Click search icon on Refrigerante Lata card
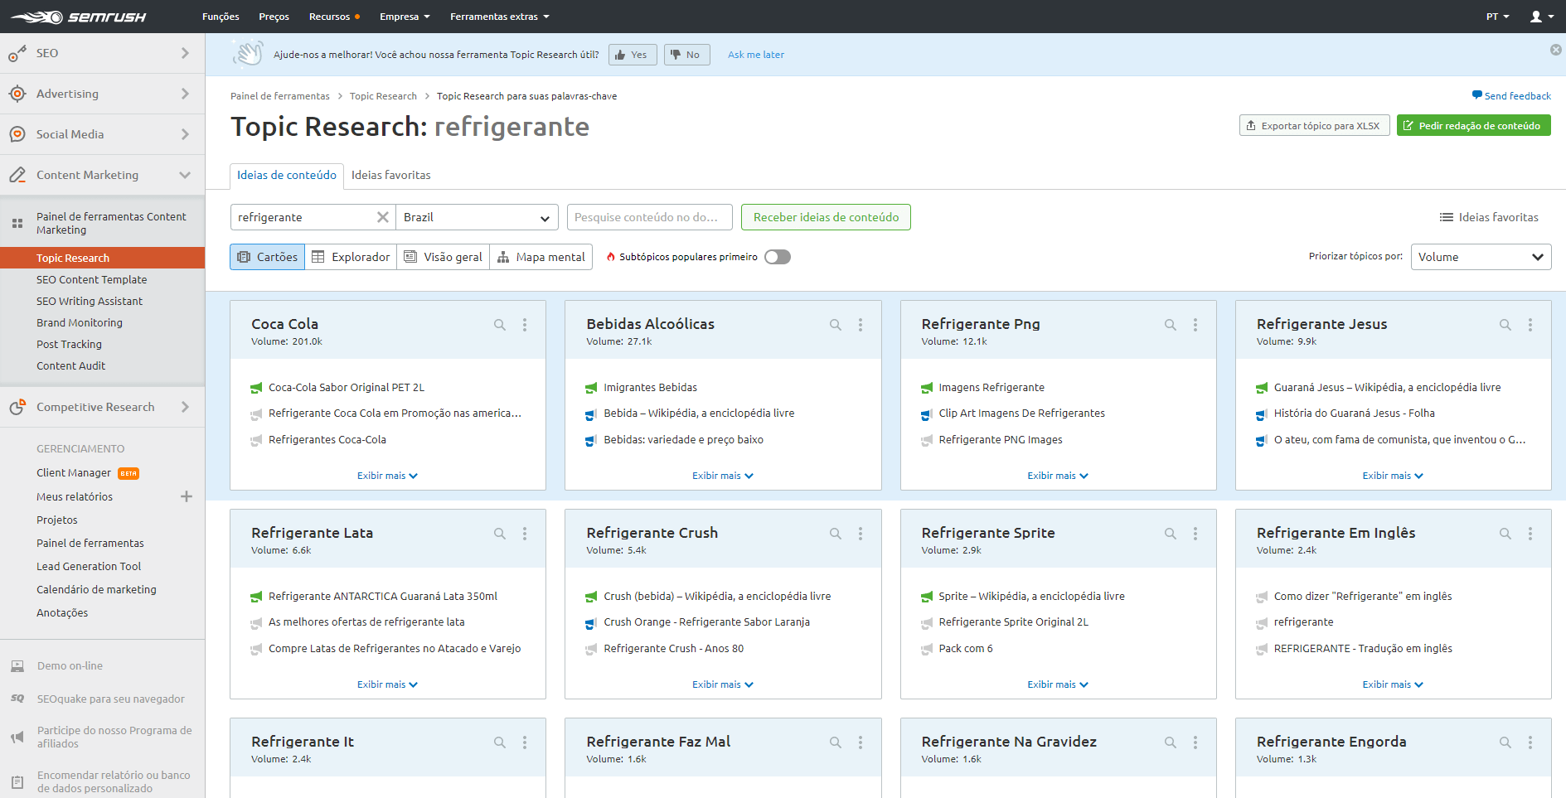The width and height of the screenshot is (1566, 798). [x=500, y=534]
